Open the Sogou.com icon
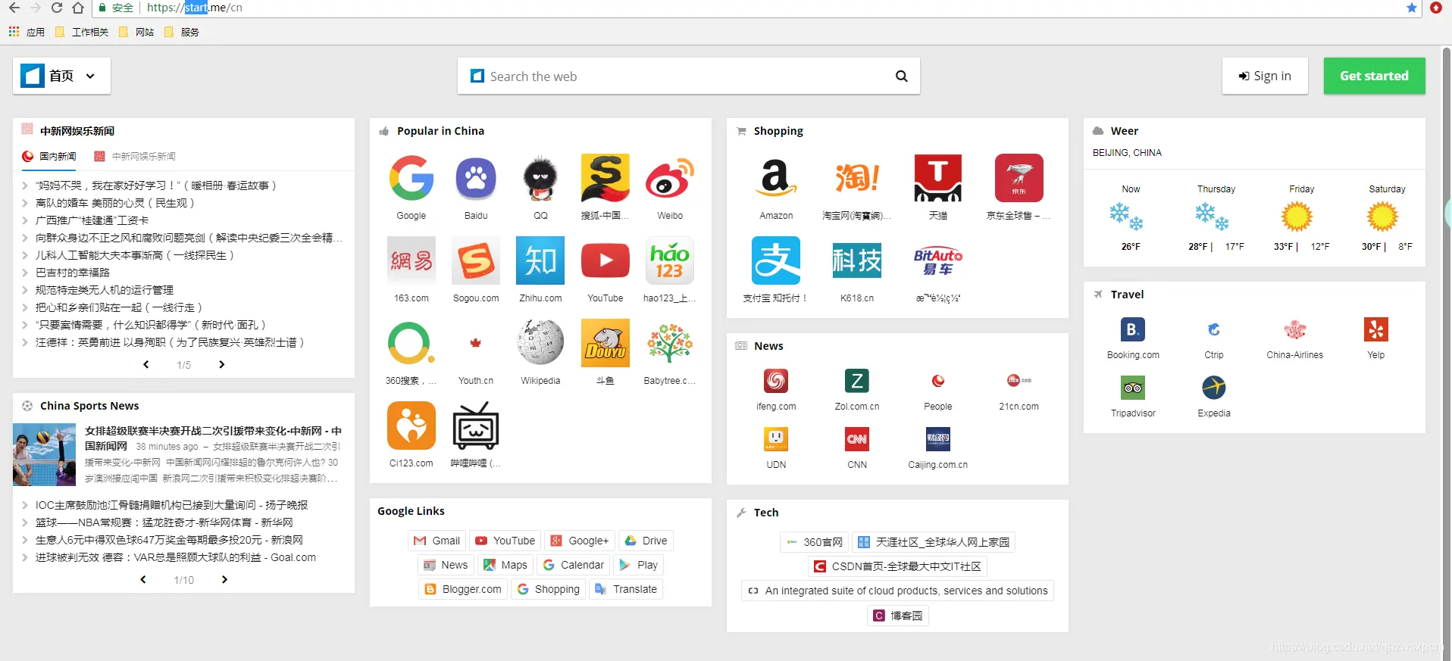The width and height of the screenshot is (1452, 661). tap(476, 261)
